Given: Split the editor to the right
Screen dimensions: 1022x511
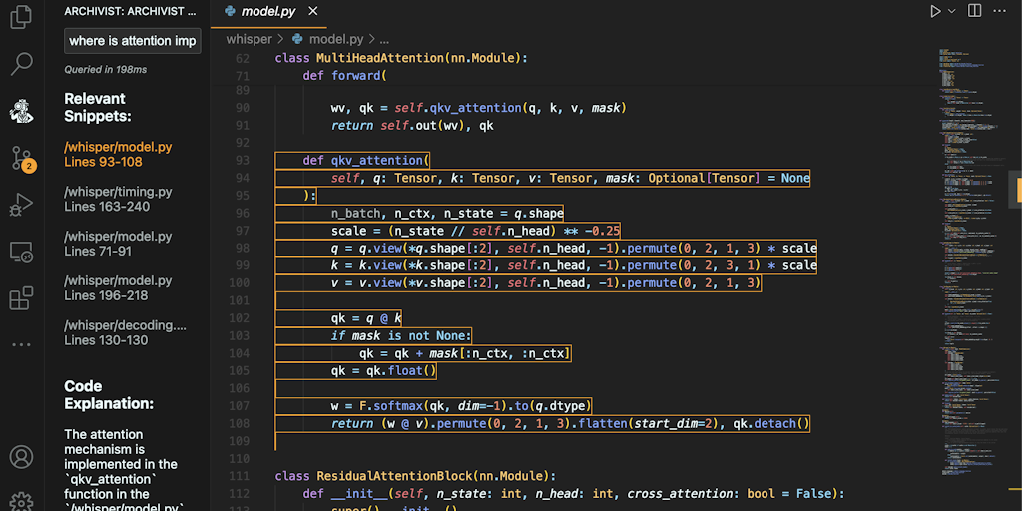Looking at the screenshot, I should pyautogui.click(x=974, y=11).
